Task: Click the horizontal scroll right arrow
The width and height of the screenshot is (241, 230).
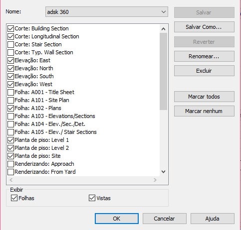Action: tap(155, 180)
